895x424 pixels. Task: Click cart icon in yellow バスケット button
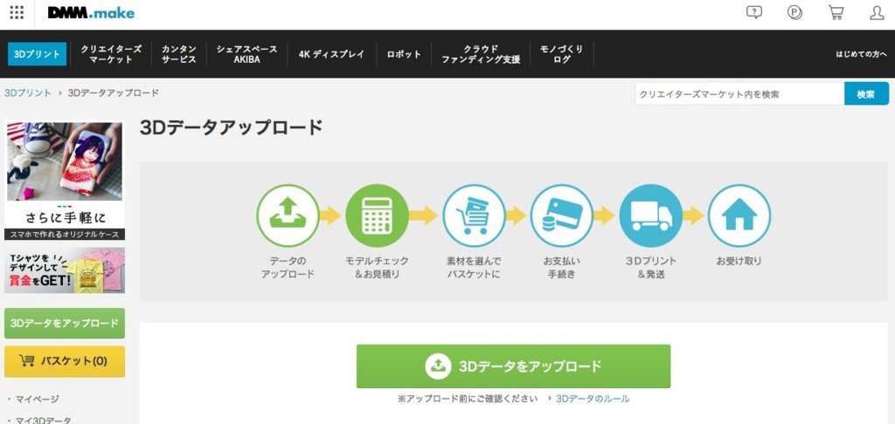[26, 360]
